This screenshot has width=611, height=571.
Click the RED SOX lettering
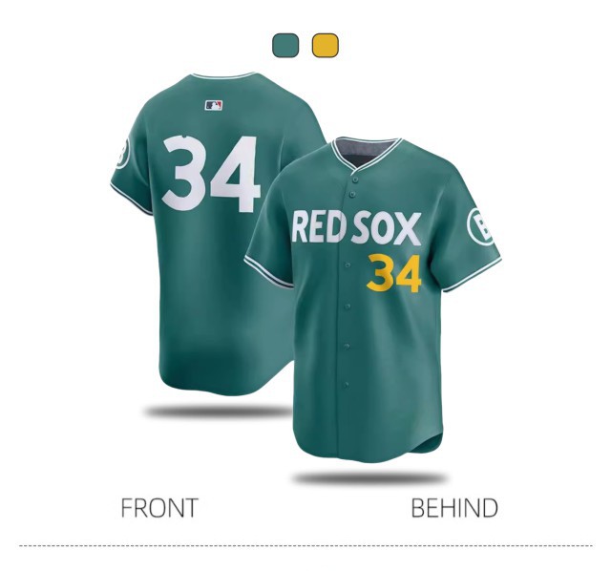(x=356, y=227)
